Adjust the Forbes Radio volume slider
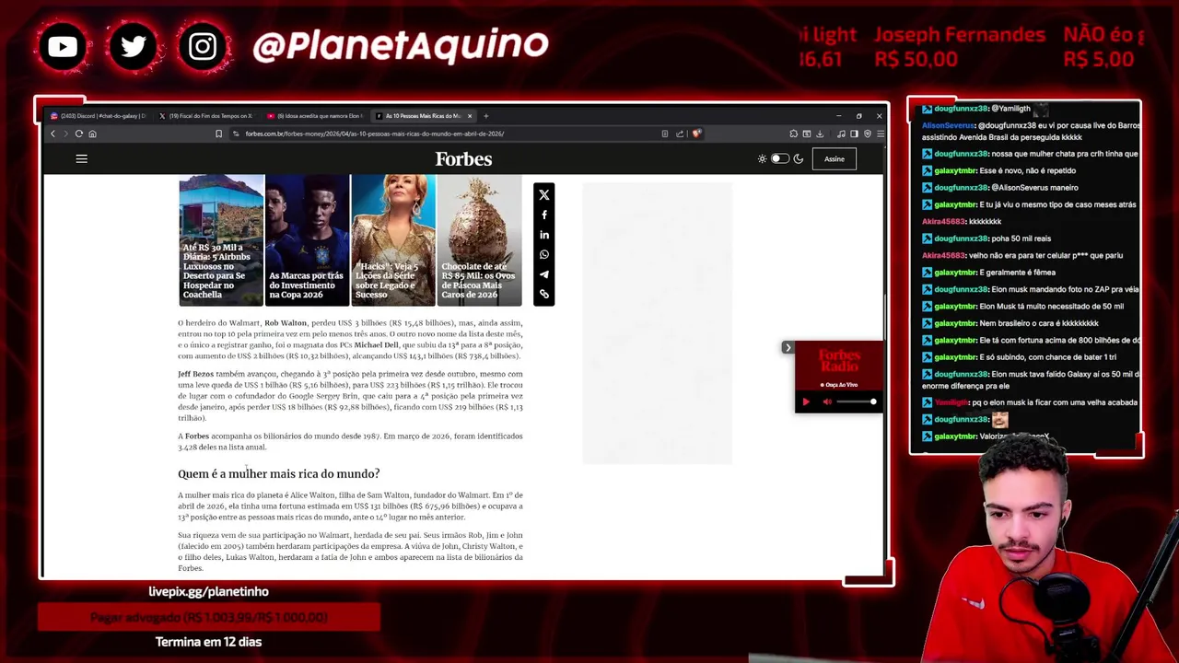Viewport: 1179px width, 663px height. tap(857, 401)
